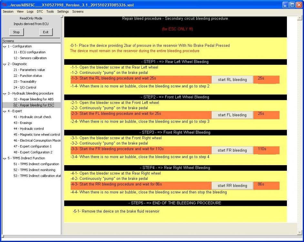Open '23 - Traceability' screen
Screen dimensions: 304x242
pyautogui.click(x=25, y=82)
